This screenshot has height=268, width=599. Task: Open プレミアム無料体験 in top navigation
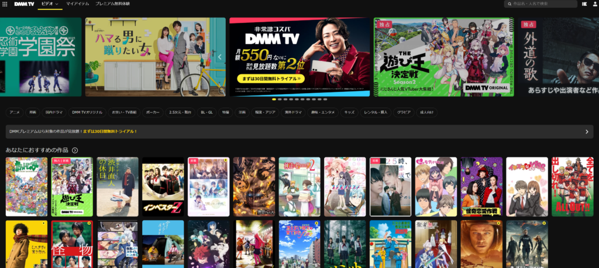(x=112, y=4)
